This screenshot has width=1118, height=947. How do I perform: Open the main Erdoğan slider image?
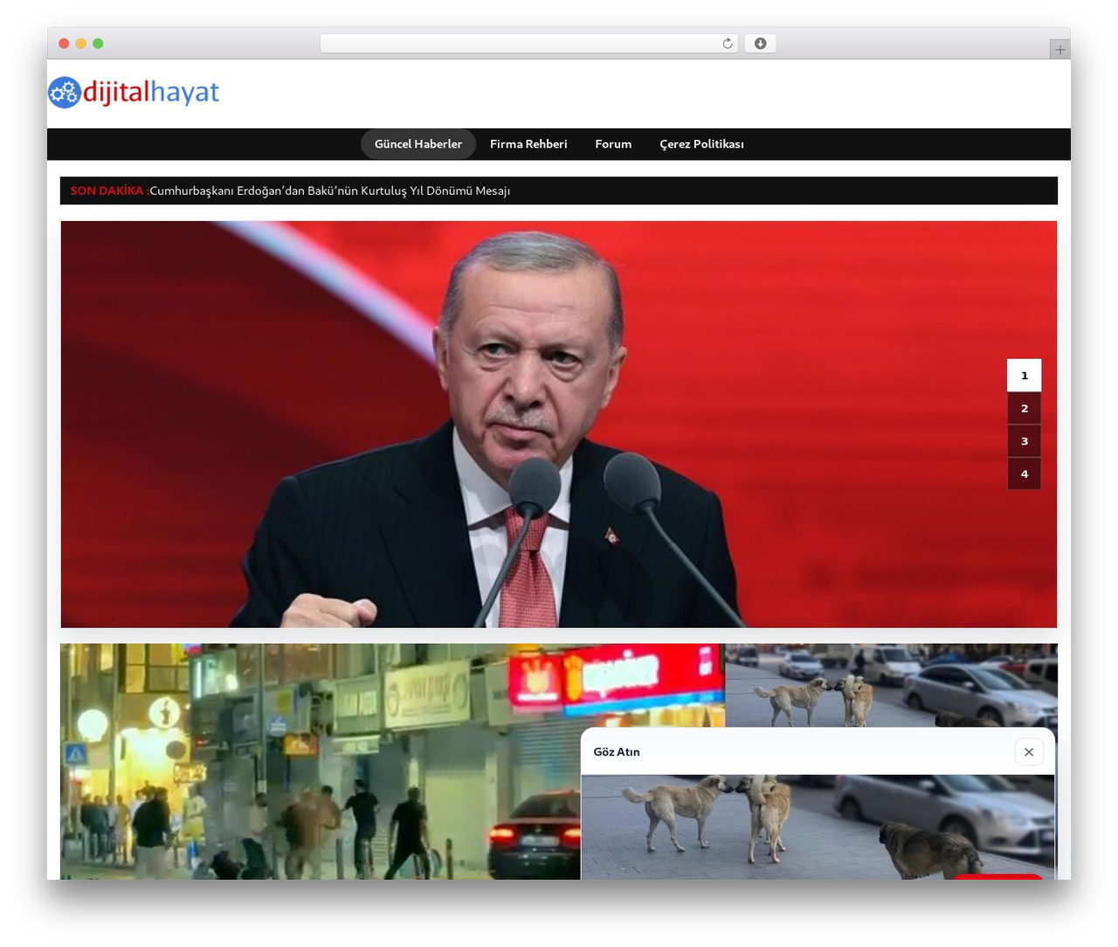[559, 424]
